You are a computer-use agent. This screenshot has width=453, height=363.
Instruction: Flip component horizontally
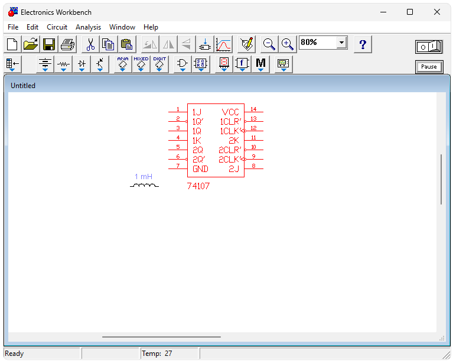click(x=168, y=44)
